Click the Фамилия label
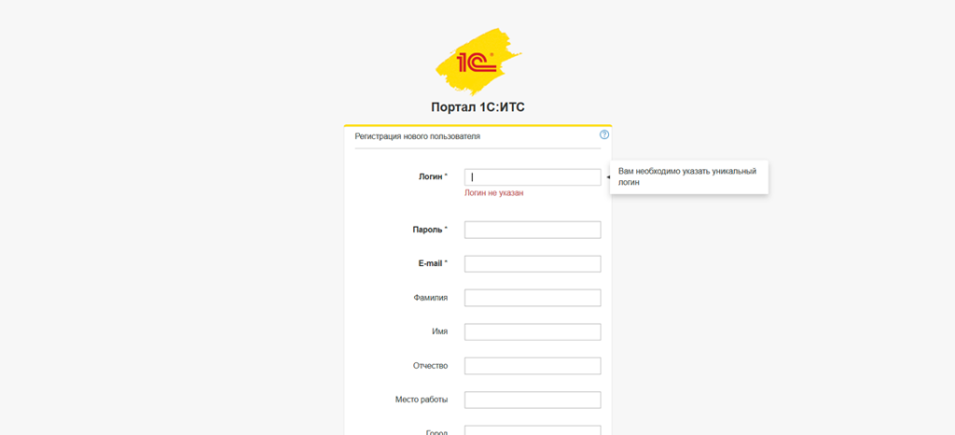 click(430, 298)
